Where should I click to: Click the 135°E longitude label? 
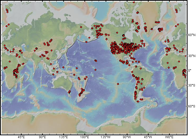click(63, 137)
